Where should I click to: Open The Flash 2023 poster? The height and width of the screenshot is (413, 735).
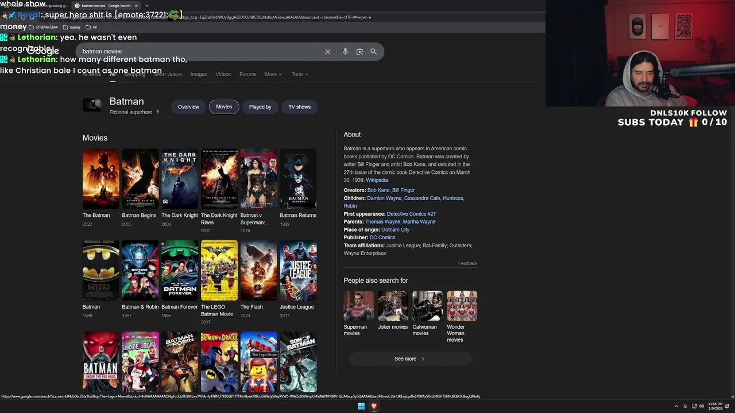(258, 270)
